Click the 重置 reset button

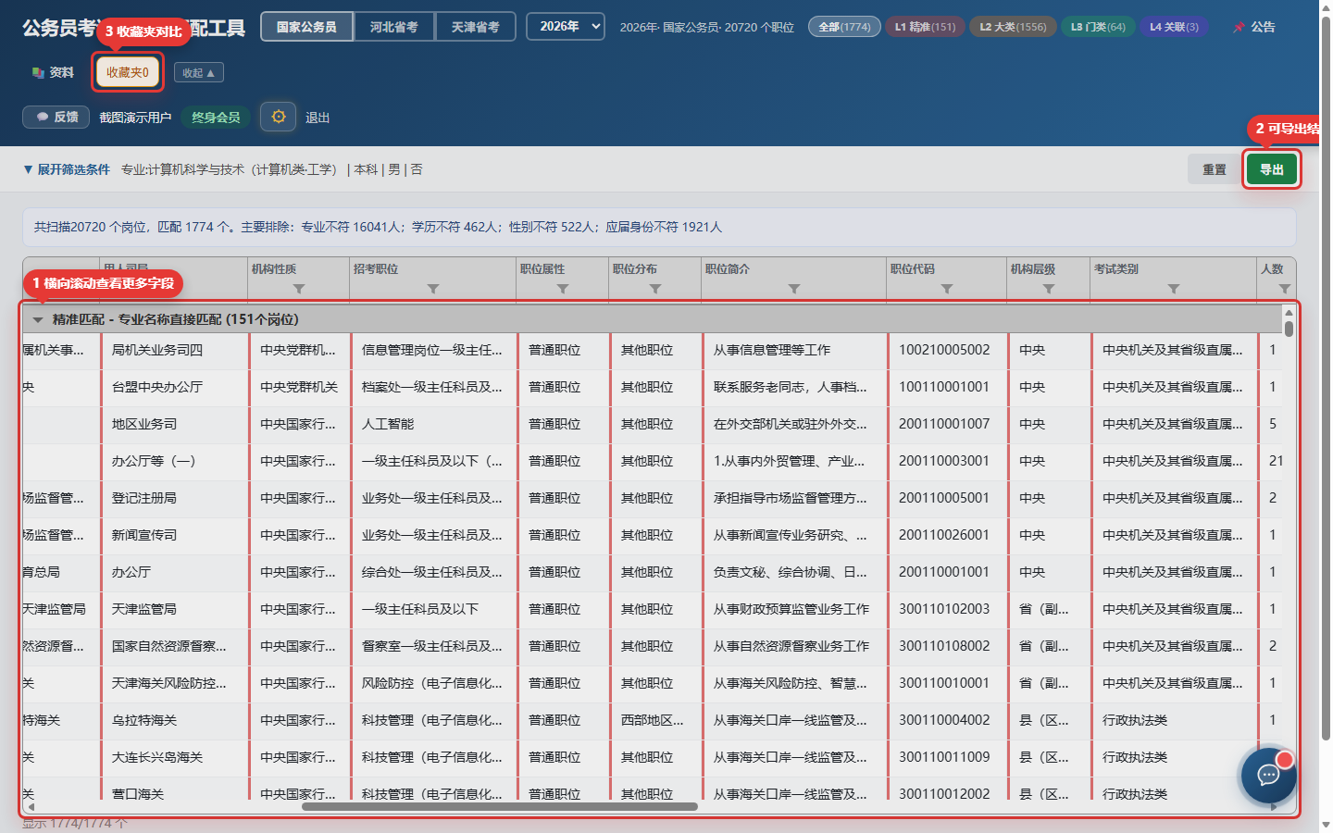1215,169
